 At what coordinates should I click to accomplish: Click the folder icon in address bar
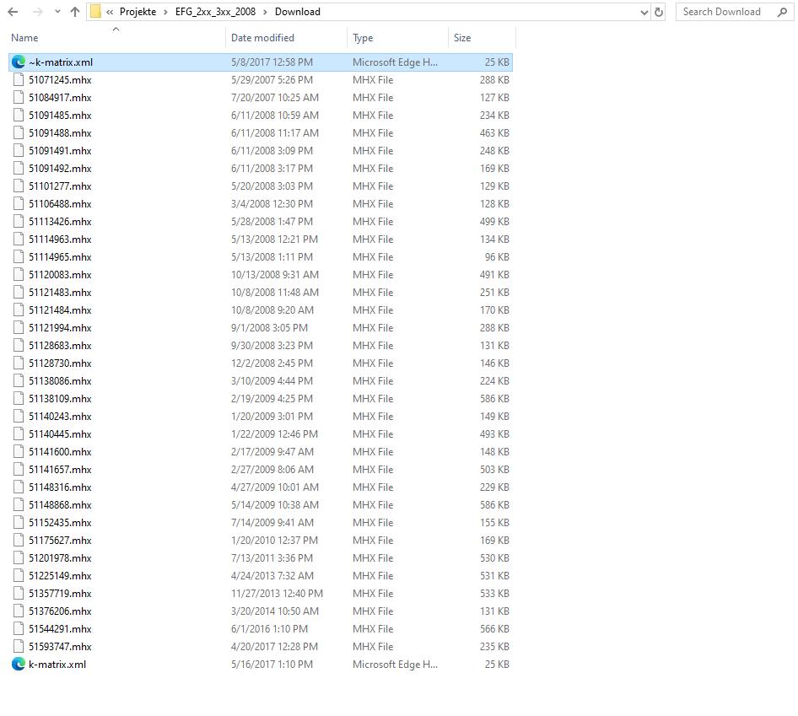point(95,12)
